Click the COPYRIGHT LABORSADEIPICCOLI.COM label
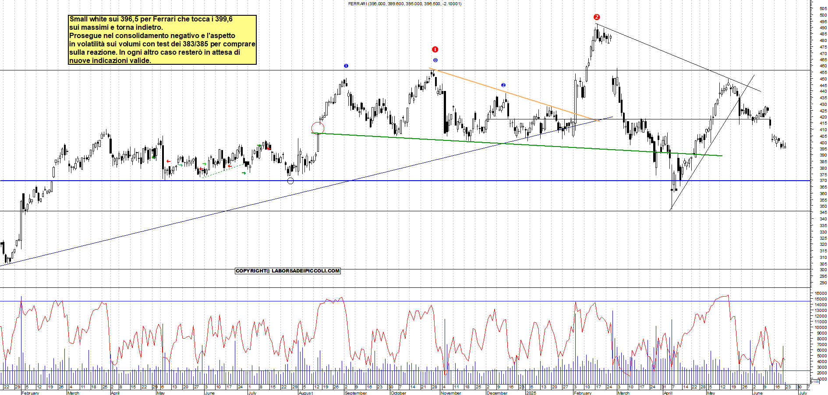The height and width of the screenshot is (395, 828). (x=288, y=271)
